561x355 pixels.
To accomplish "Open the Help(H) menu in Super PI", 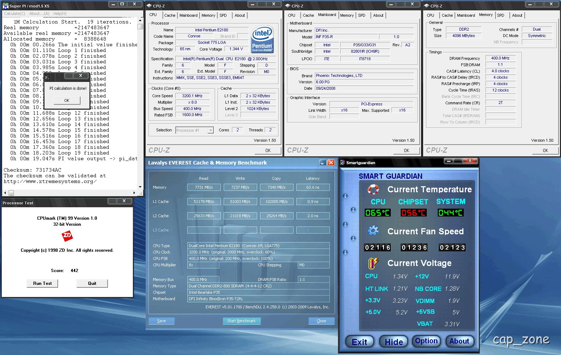I will (60, 14).
